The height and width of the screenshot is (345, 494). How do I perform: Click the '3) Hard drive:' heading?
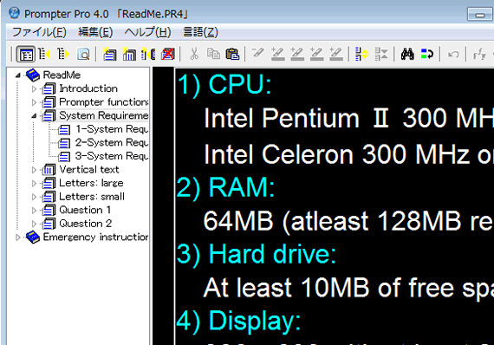tap(257, 255)
